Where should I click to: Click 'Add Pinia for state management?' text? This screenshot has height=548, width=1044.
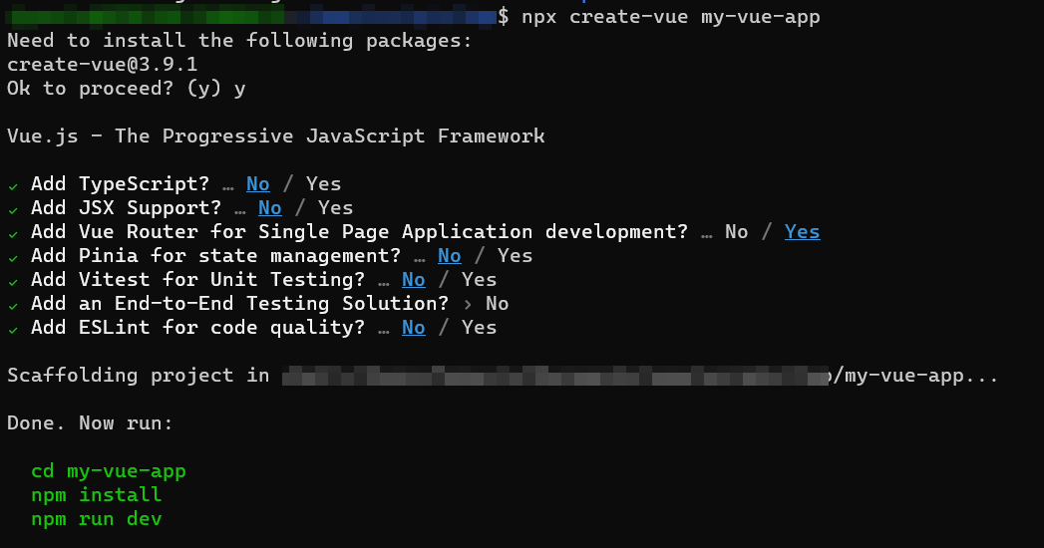point(215,256)
